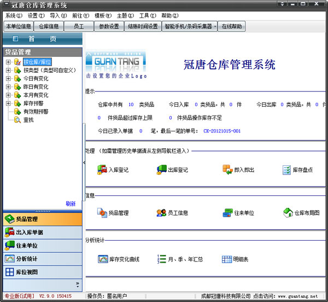
Task: Open 月、季、年汇总 list icon
Action: (x=161, y=259)
